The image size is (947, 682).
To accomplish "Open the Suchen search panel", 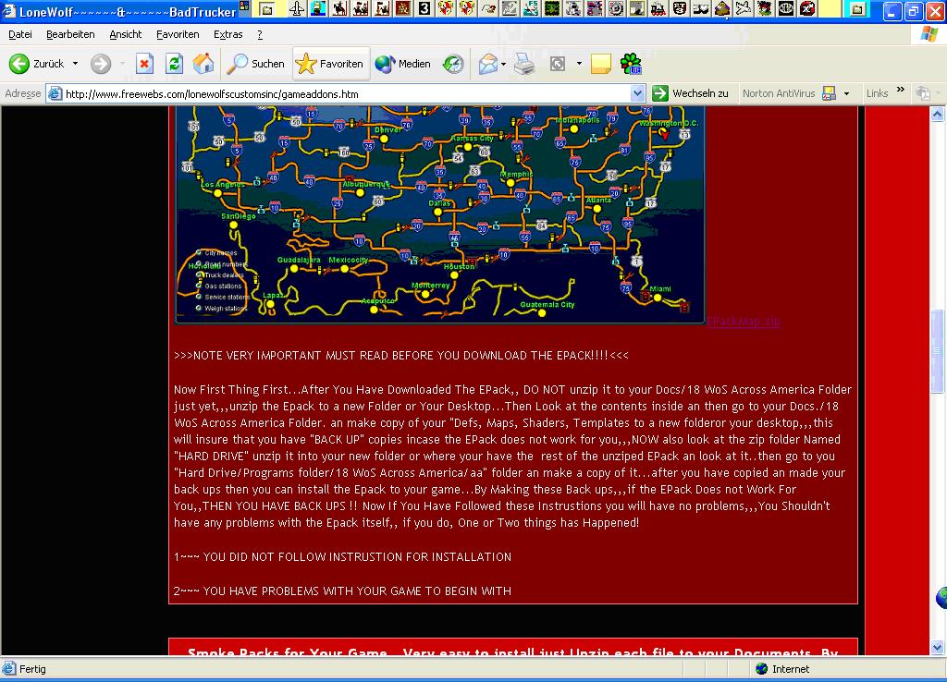I will [256, 64].
